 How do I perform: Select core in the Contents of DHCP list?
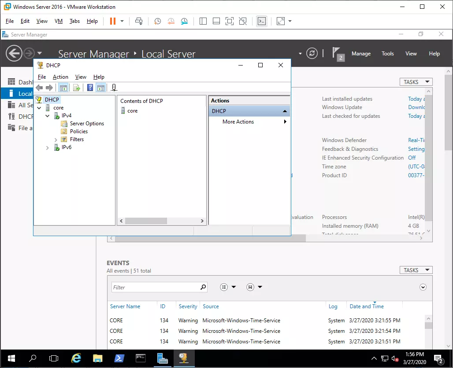click(132, 111)
